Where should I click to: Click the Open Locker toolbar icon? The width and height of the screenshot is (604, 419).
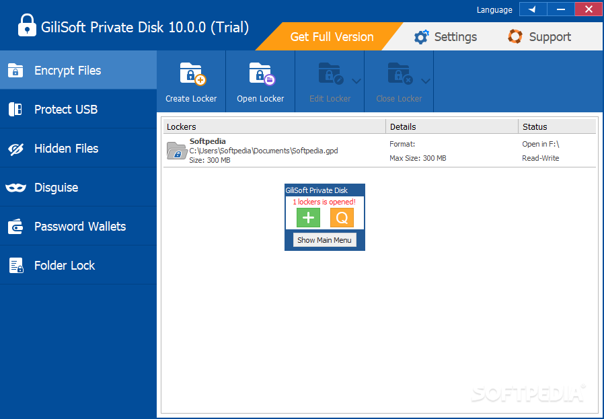click(x=262, y=74)
